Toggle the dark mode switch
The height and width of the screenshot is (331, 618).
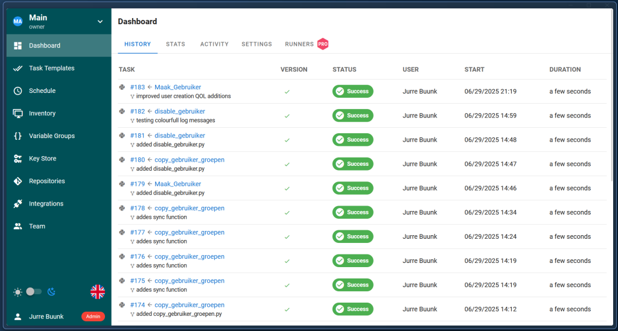(34, 292)
